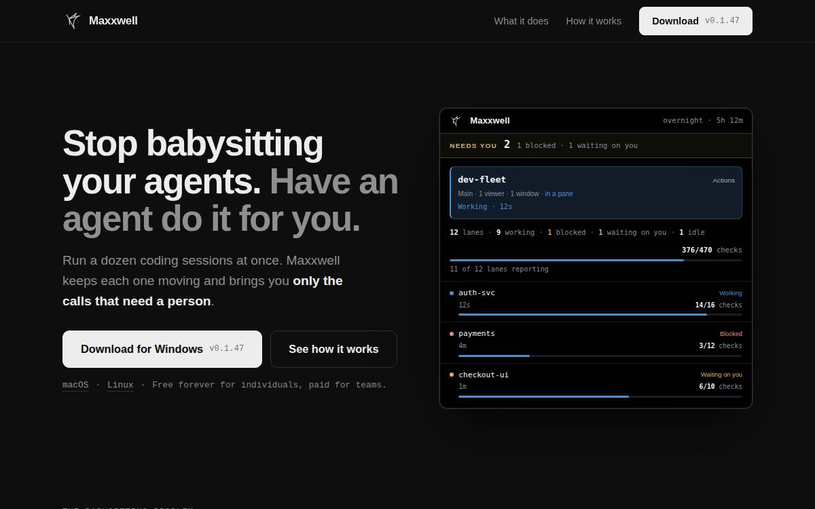The width and height of the screenshot is (815, 509).
Task: Click the Free forever for individuals text
Action: pyautogui.click(x=269, y=385)
